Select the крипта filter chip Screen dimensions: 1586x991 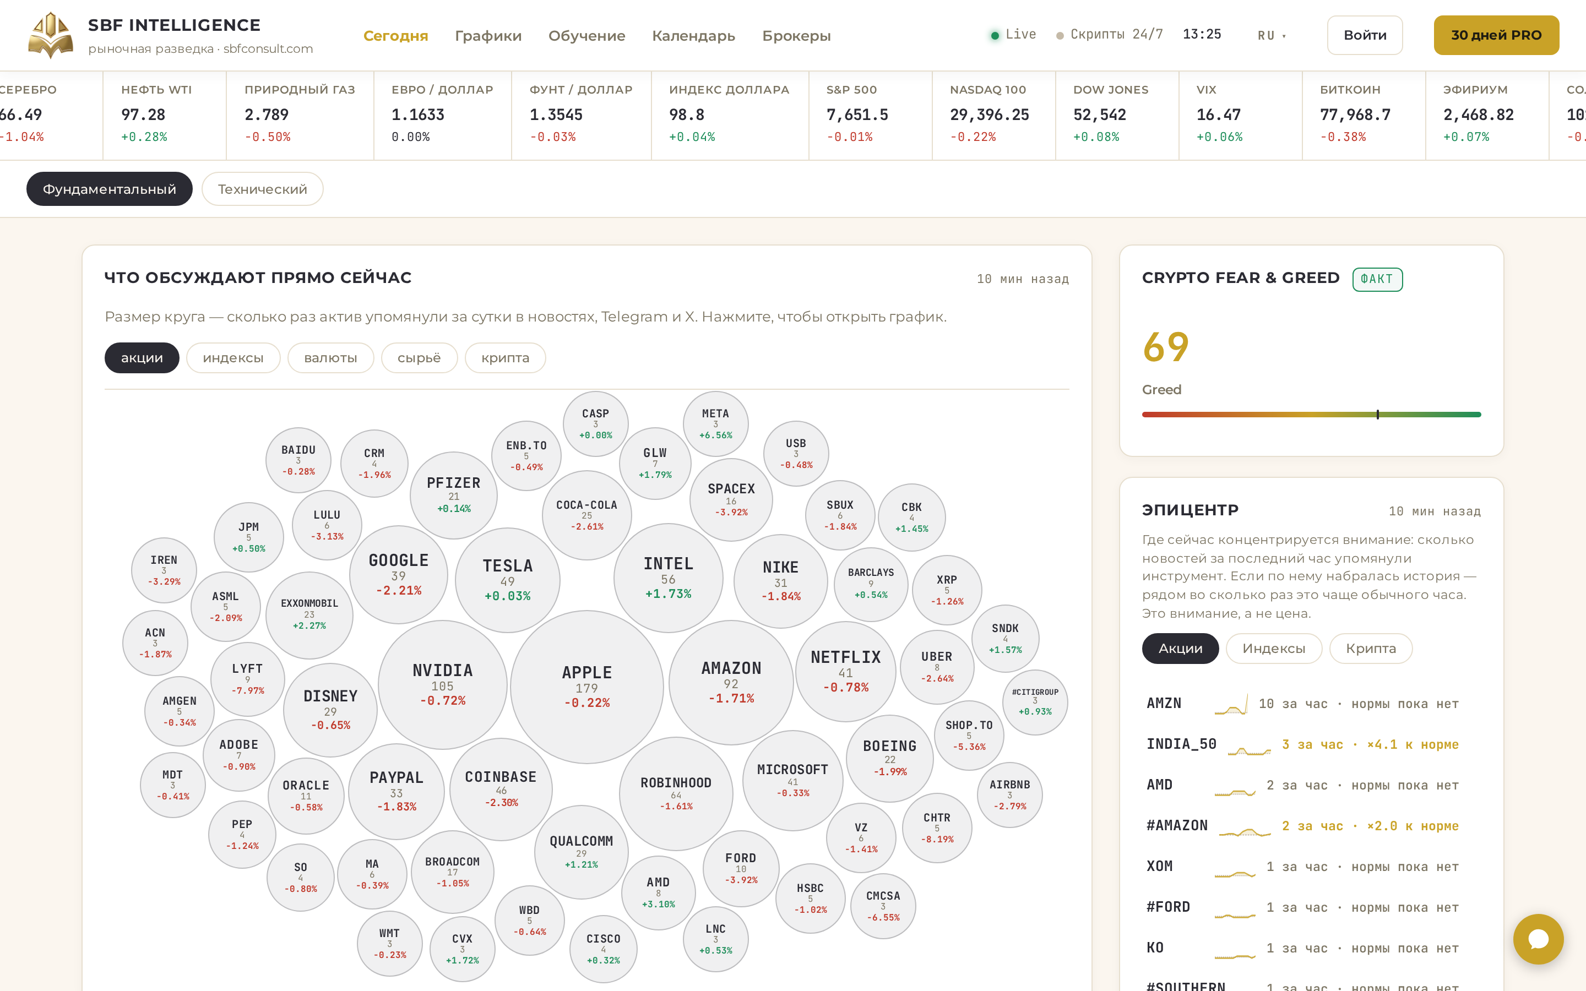(x=506, y=358)
